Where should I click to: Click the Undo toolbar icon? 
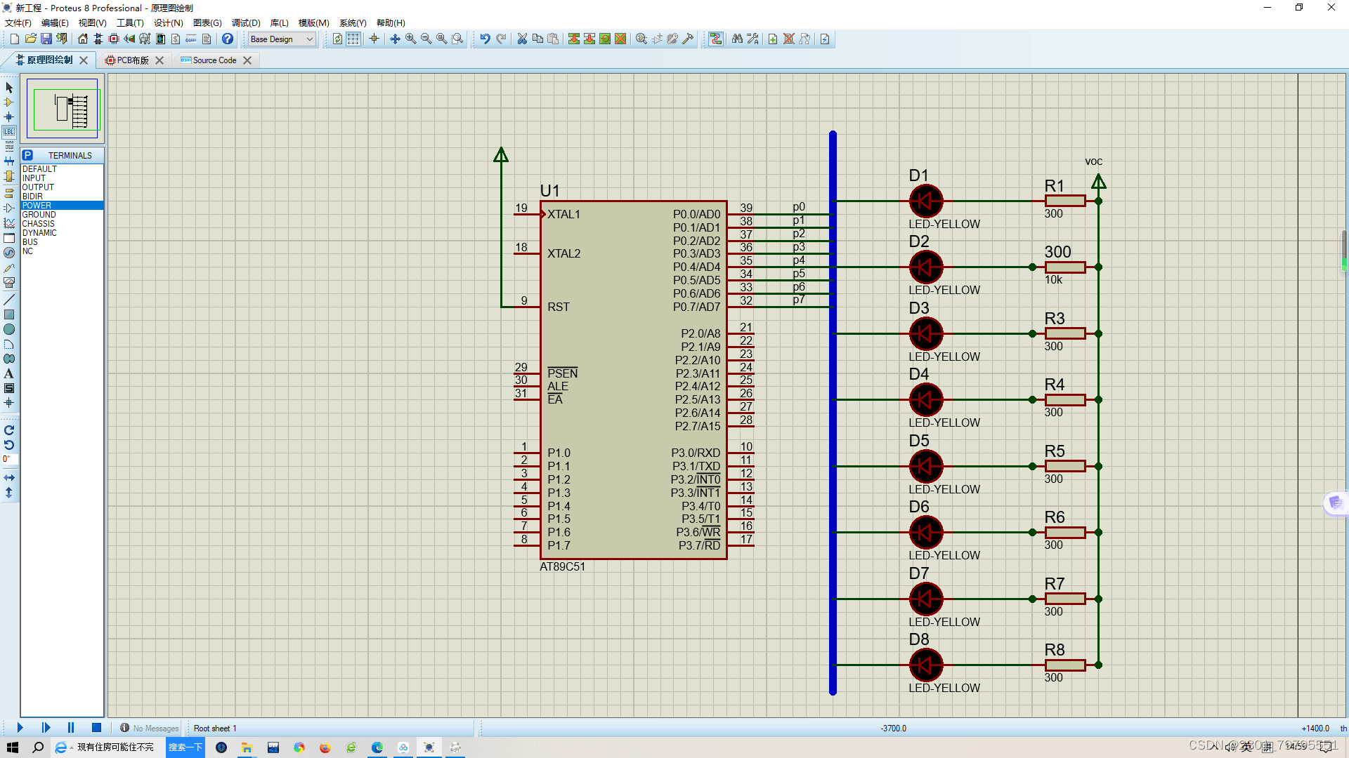pos(485,39)
